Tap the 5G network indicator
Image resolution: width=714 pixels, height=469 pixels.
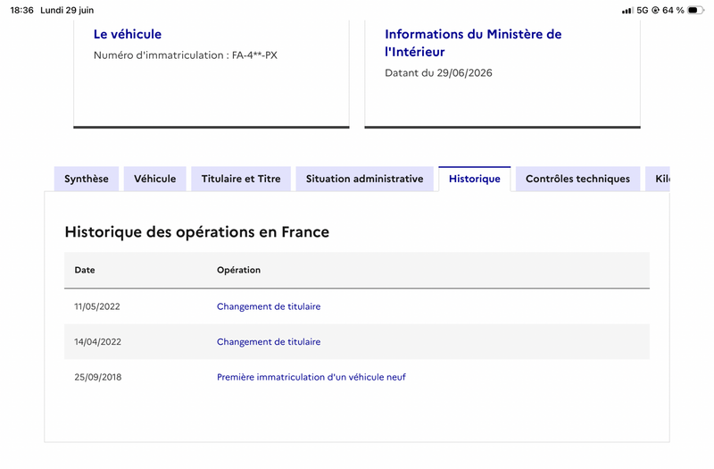(643, 10)
